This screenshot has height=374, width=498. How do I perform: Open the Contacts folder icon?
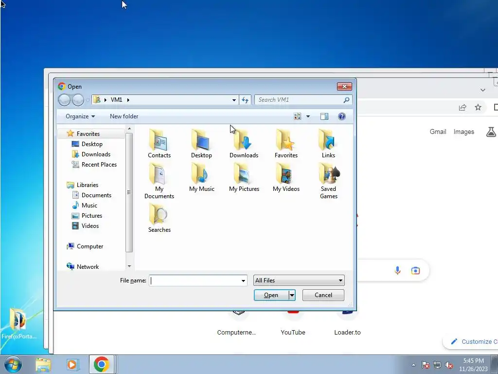click(159, 143)
